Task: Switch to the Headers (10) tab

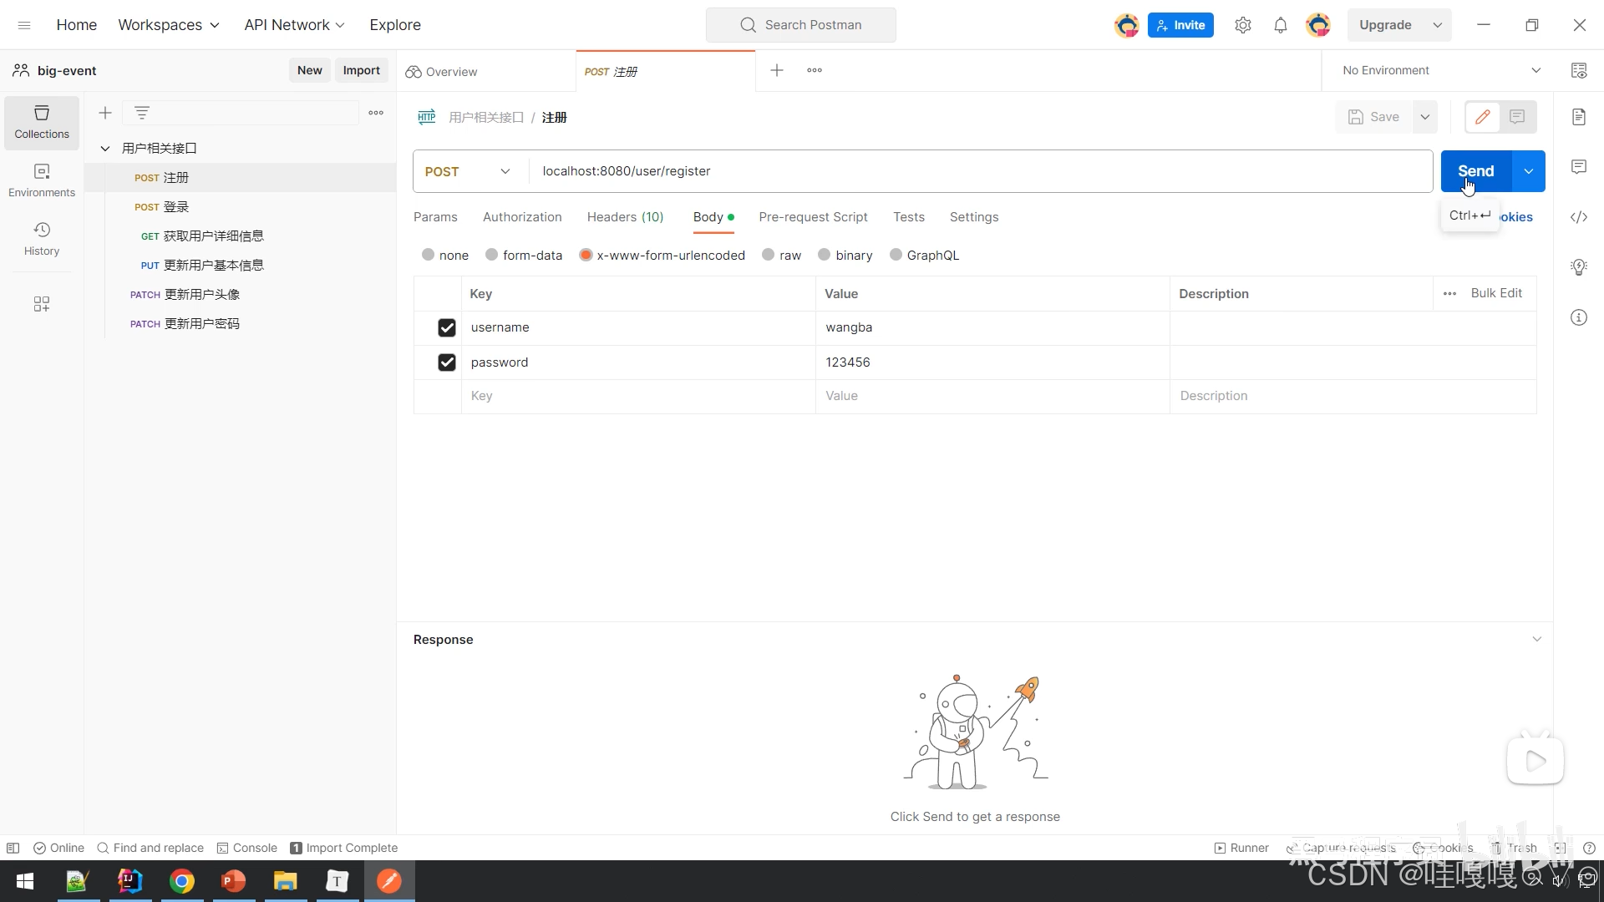Action: (625, 217)
